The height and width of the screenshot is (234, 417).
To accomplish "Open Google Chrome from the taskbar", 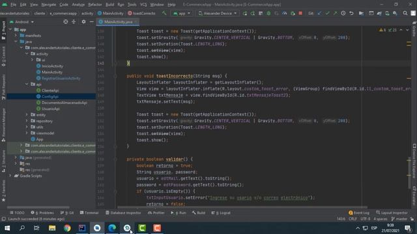I will pyautogui.click(x=67, y=228).
